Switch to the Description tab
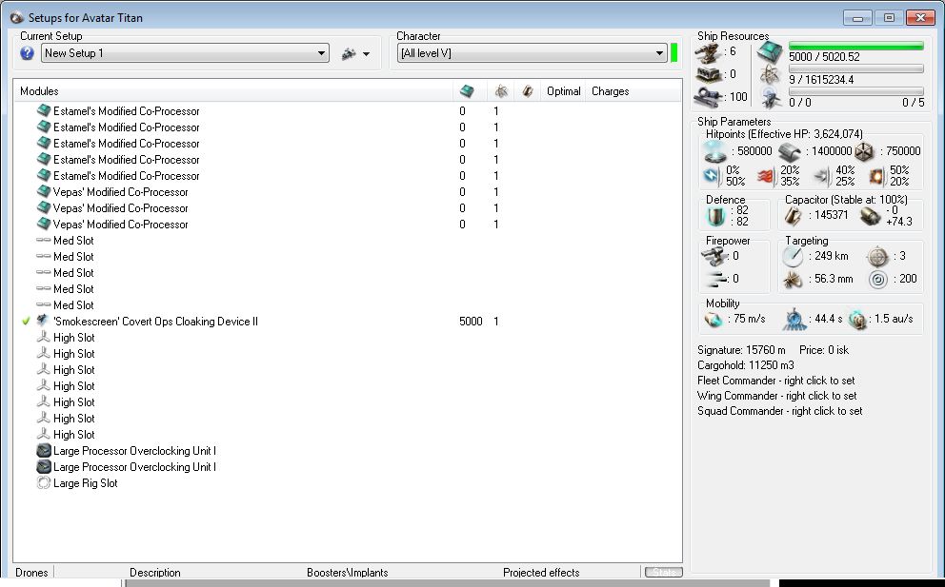The width and height of the screenshot is (945, 587). click(155, 572)
